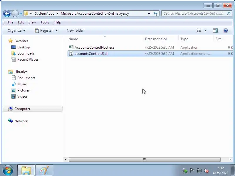Click 4/25/2023 5:32 AM date cell
Screen dimensions: 235x176
(x=159, y=54)
